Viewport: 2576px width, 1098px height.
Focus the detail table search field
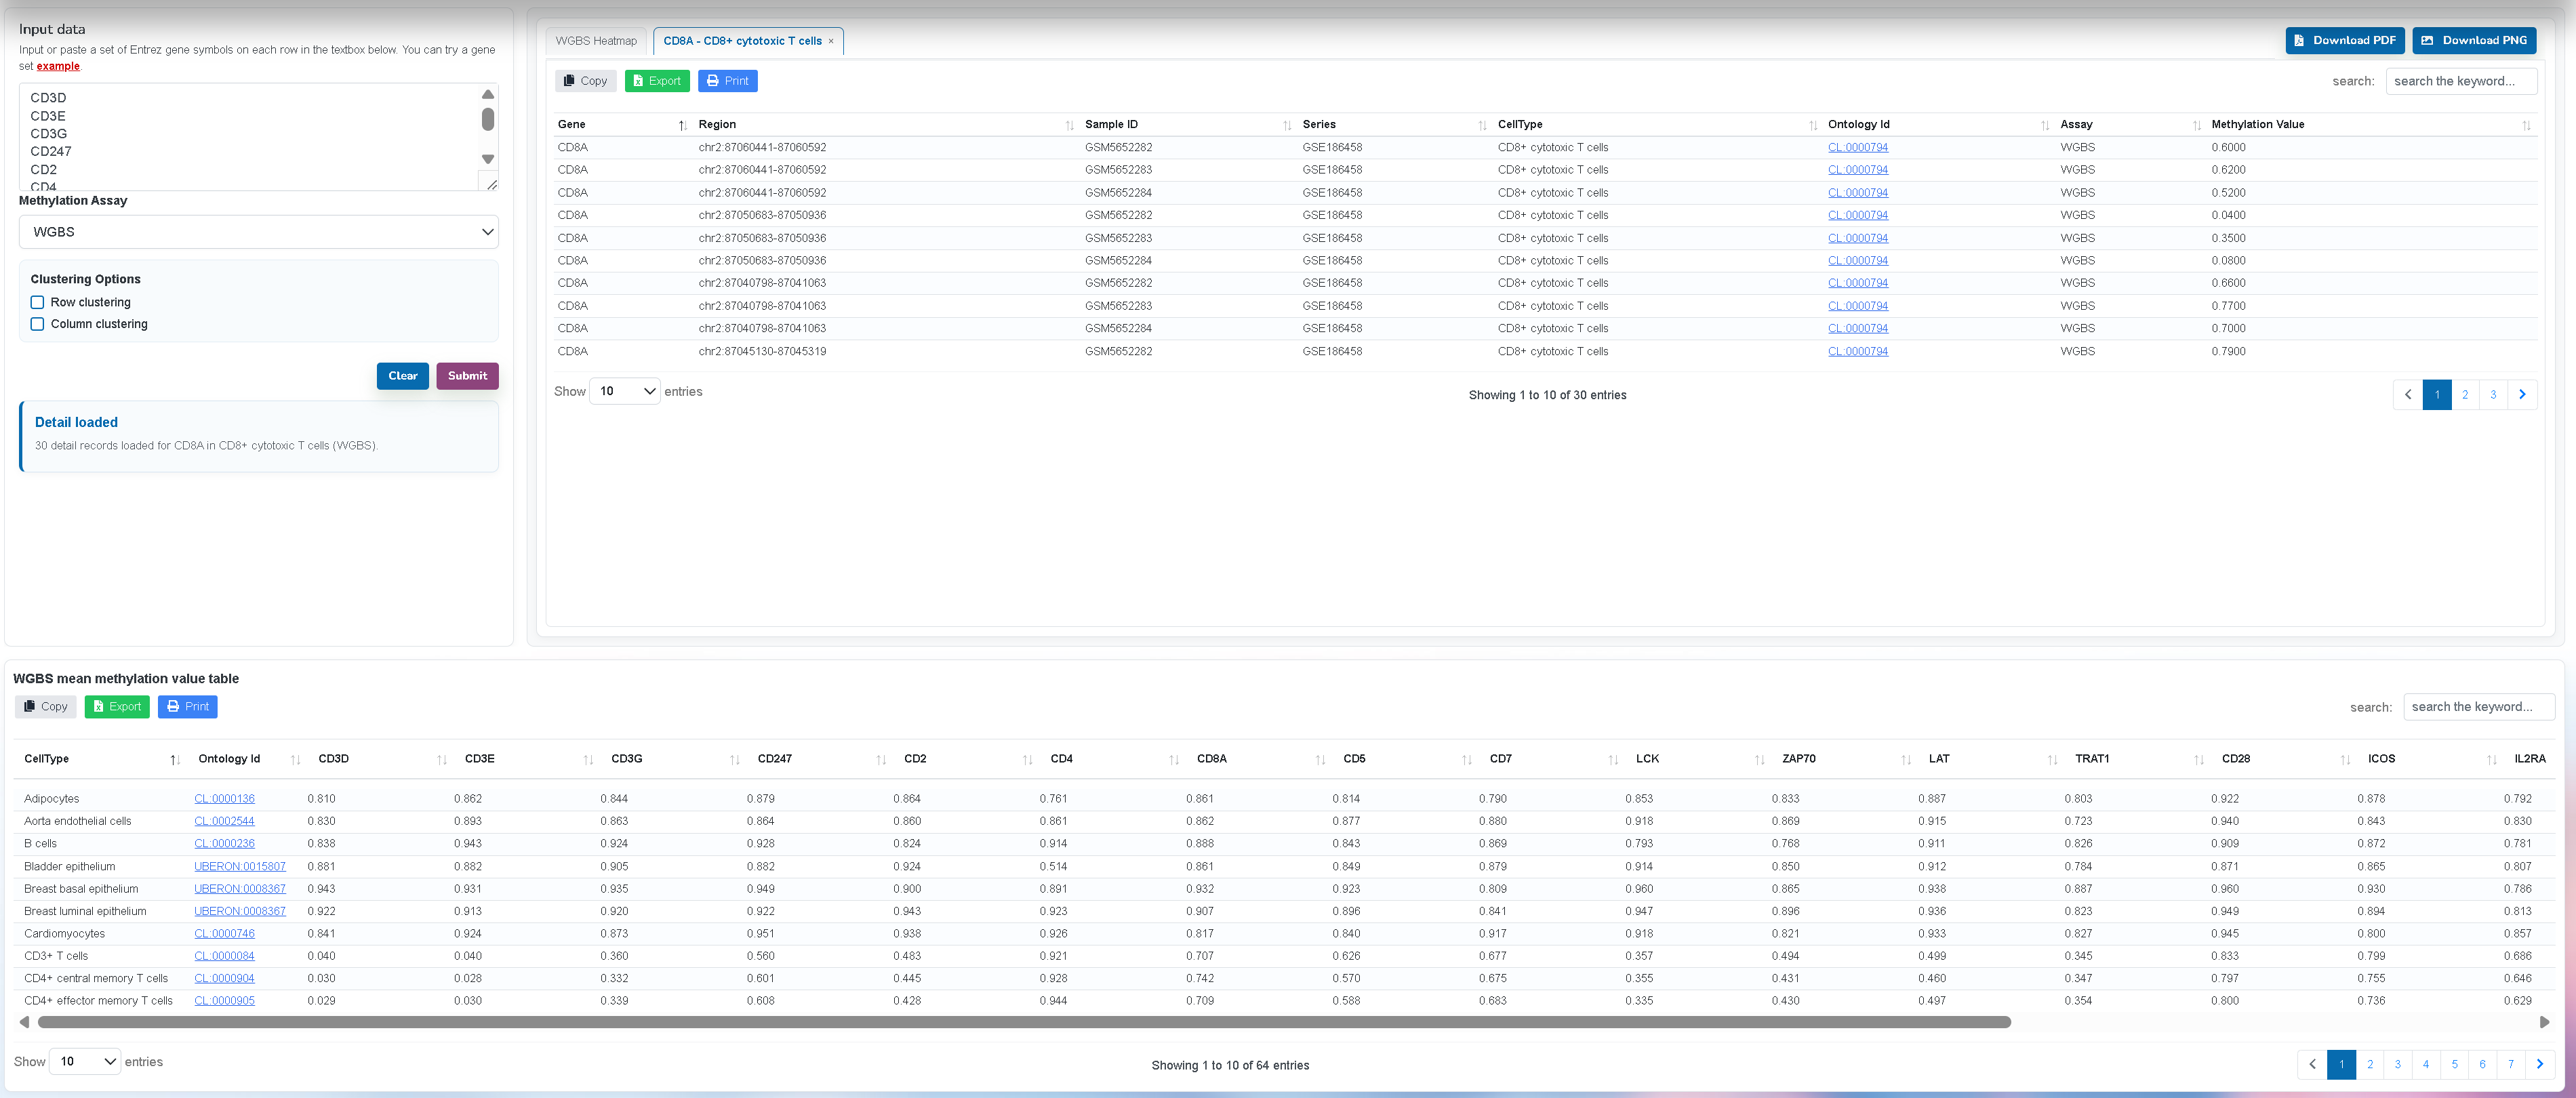point(2461,82)
